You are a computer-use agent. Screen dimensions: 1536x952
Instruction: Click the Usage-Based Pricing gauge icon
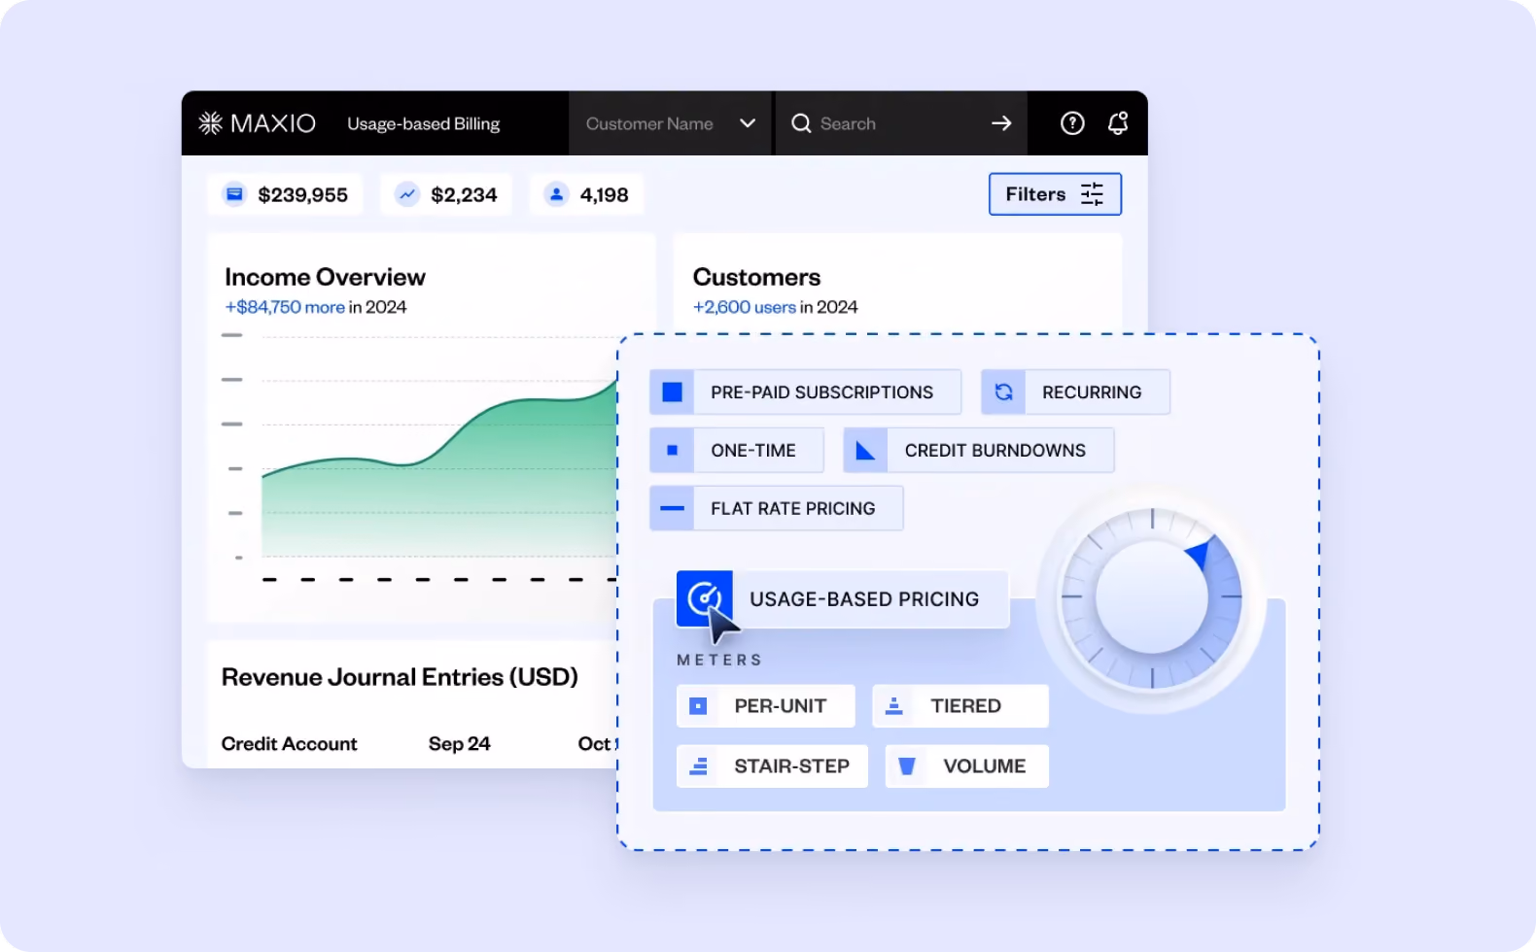[x=704, y=598]
